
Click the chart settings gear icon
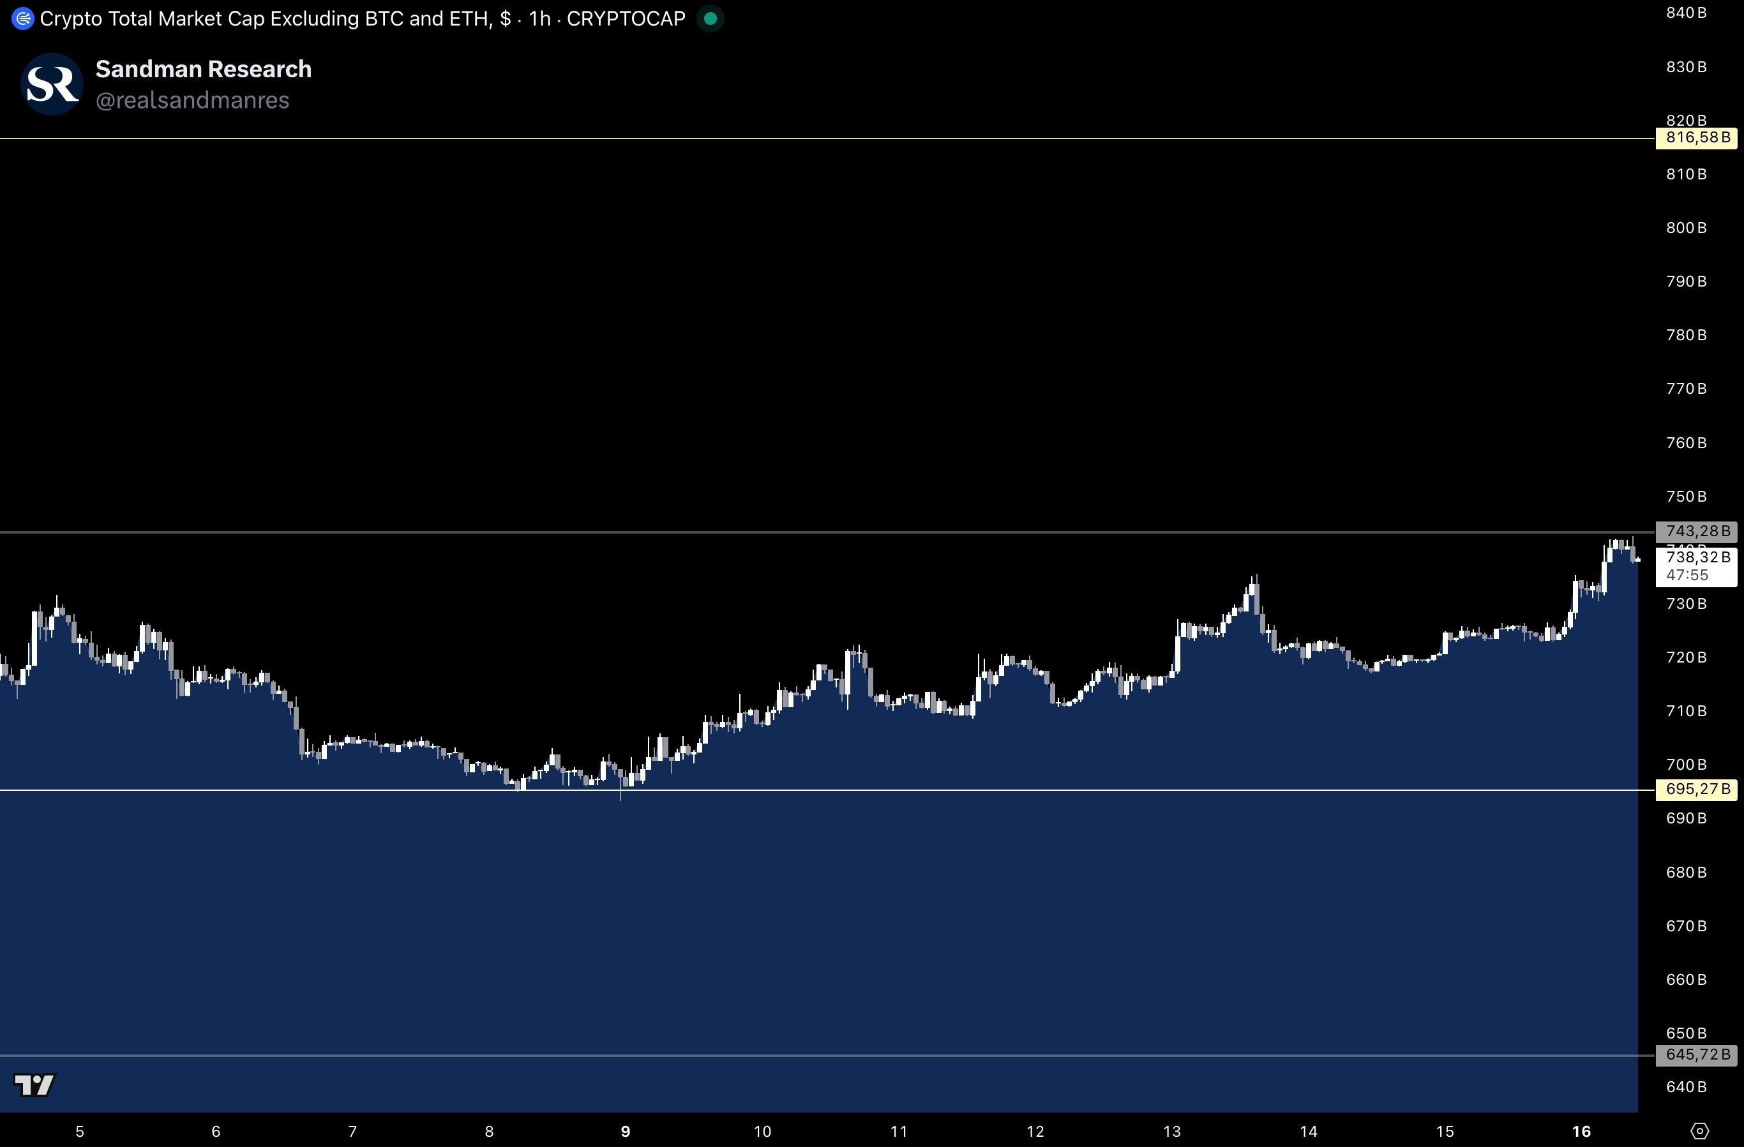(1700, 1131)
